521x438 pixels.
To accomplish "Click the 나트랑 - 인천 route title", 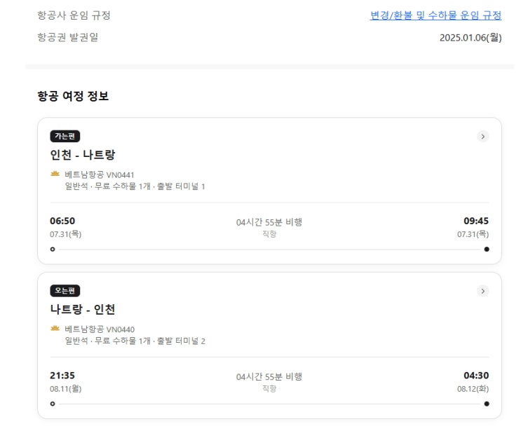I will [x=82, y=309].
